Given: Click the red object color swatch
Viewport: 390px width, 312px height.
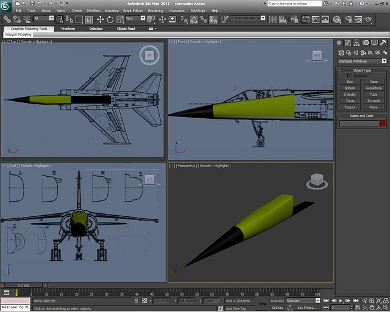Looking at the screenshot, I should tap(383, 124).
